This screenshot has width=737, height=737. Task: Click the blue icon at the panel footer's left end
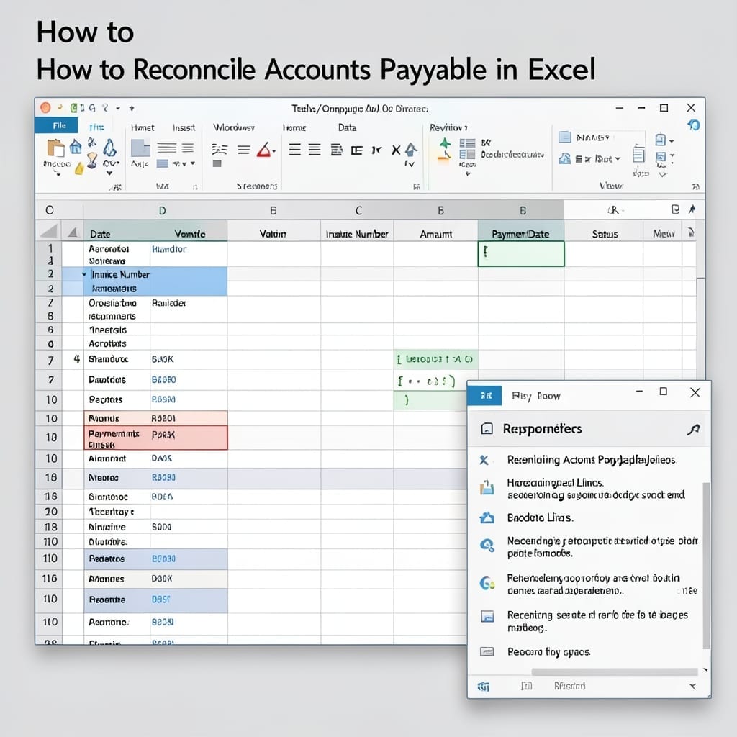pyautogui.click(x=484, y=687)
